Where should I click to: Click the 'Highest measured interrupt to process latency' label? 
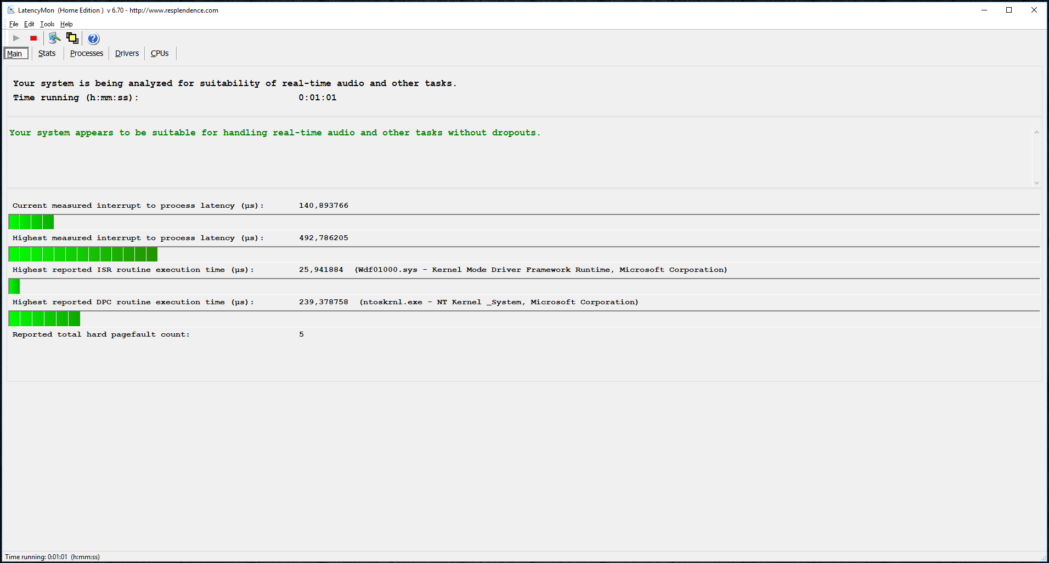tap(138, 238)
